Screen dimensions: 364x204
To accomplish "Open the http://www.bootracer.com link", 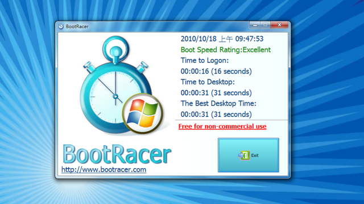I will (104, 169).
